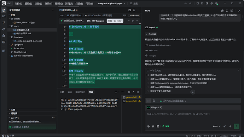Click the scroll-to-bottom arrow in chat
The height and width of the screenshot is (137, 244).
tap(193, 92)
